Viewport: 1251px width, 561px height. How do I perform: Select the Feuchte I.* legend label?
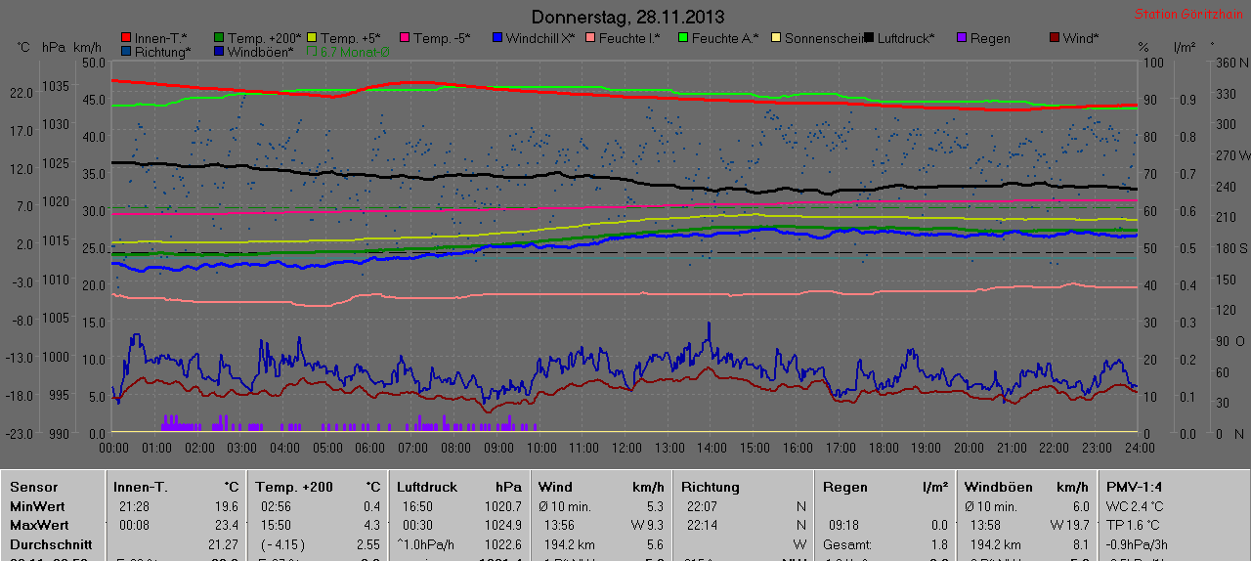(629, 38)
